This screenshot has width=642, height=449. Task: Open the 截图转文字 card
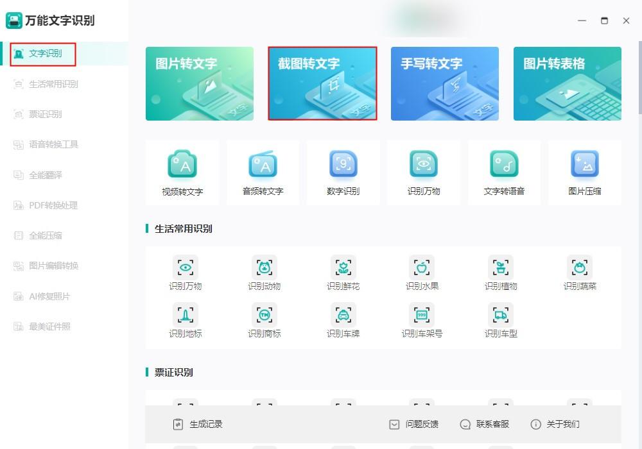point(322,83)
